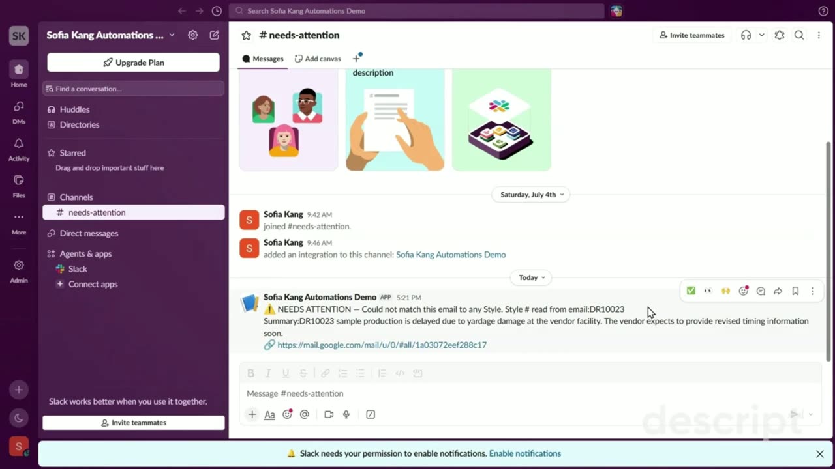Open message more actions menu
This screenshot has width=835, height=469.
coord(813,291)
